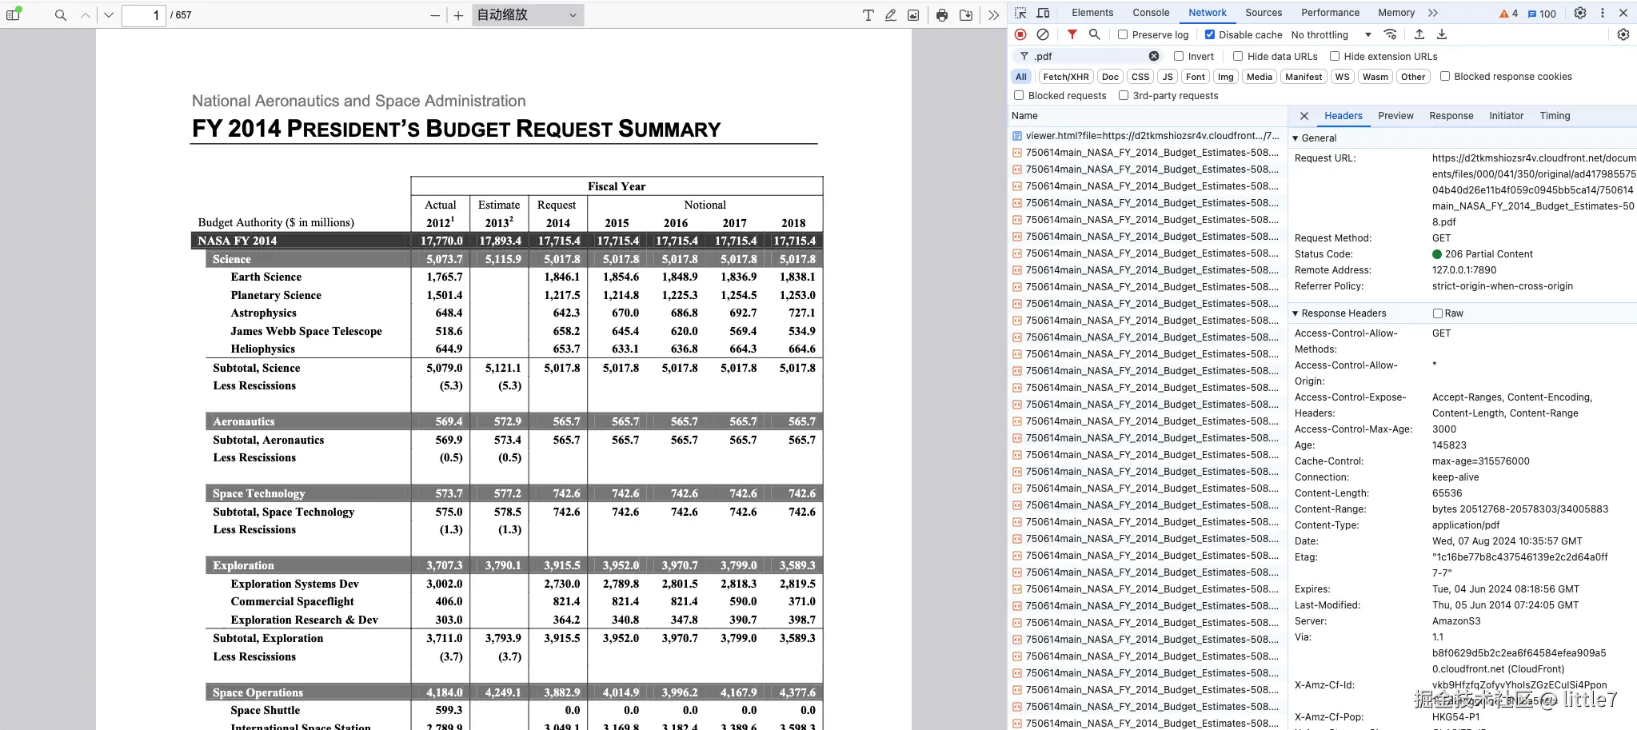Image resolution: width=1637 pixels, height=730 pixels.
Task: Filter requests by Img type
Action: 1226,77
